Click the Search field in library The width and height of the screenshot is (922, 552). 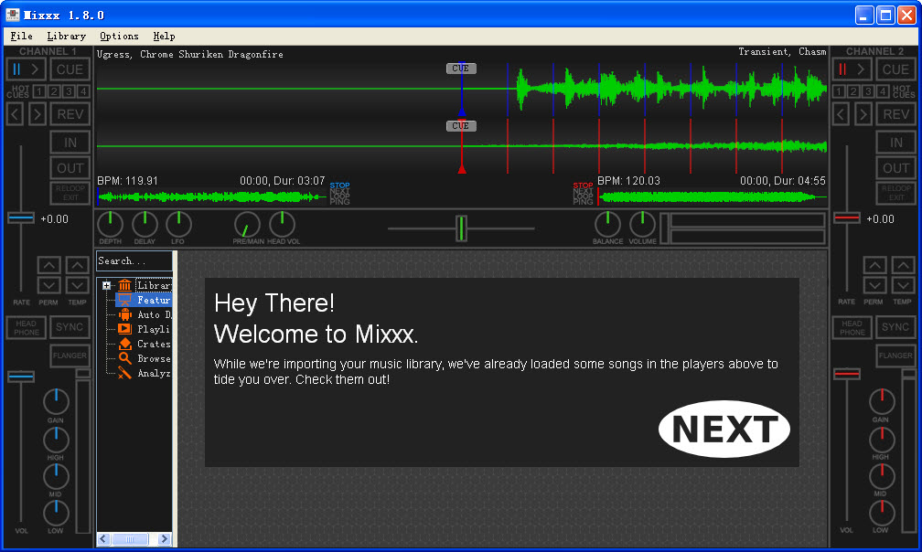pos(134,260)
